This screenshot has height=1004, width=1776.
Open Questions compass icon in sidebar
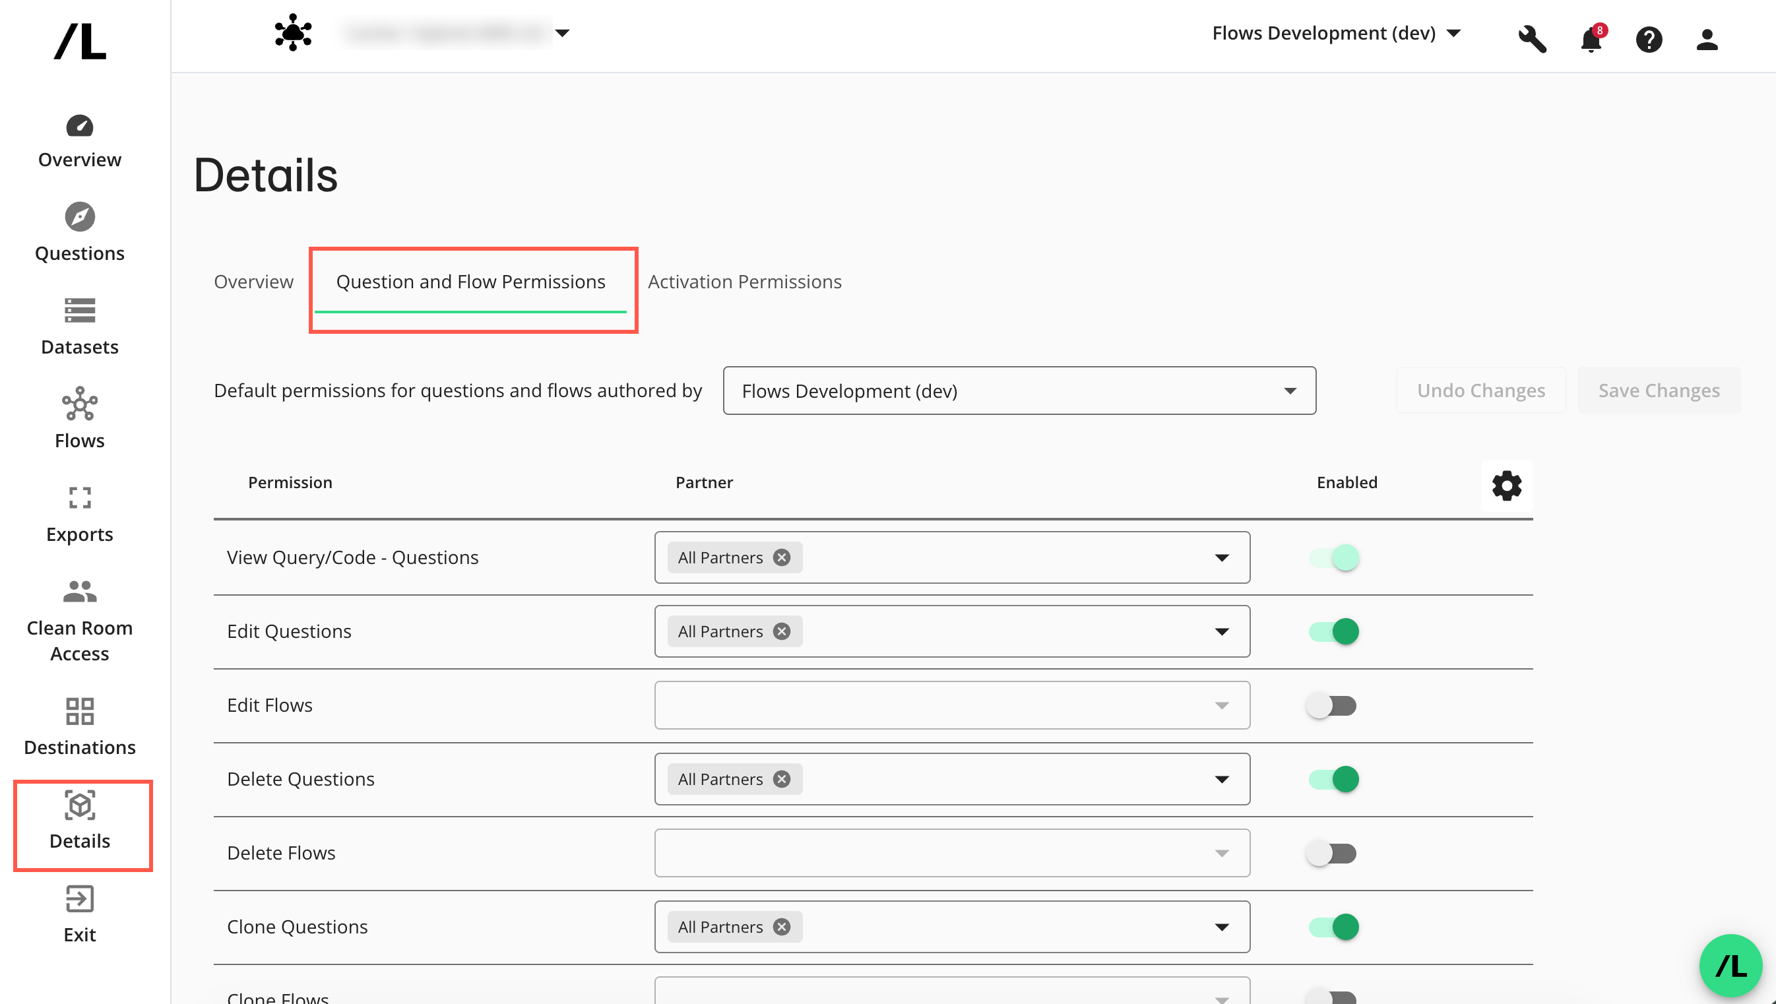pos(79,217)
